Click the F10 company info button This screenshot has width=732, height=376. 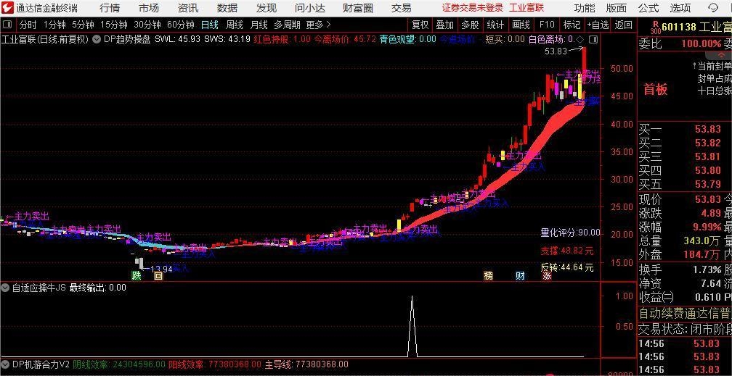pos(547,25)
